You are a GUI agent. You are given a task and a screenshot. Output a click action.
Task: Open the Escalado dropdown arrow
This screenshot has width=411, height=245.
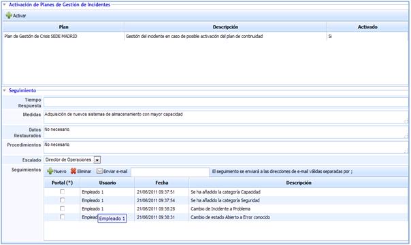coord(97,159)
